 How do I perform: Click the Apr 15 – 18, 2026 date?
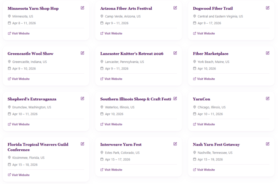point(25,165)
